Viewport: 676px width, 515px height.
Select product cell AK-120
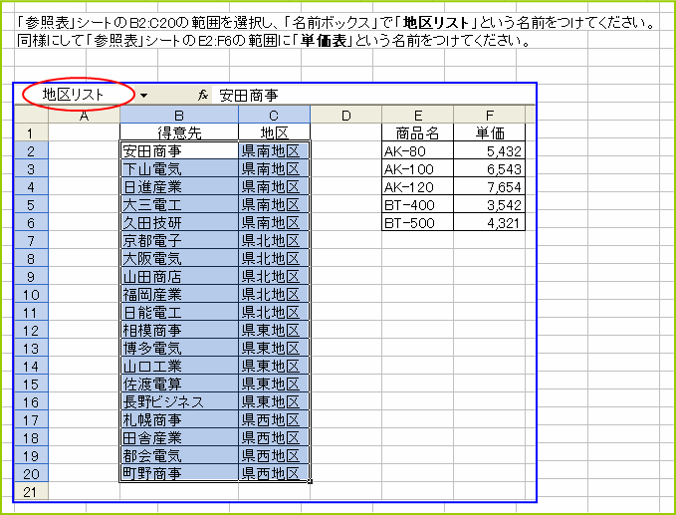(x=417, y=186)
